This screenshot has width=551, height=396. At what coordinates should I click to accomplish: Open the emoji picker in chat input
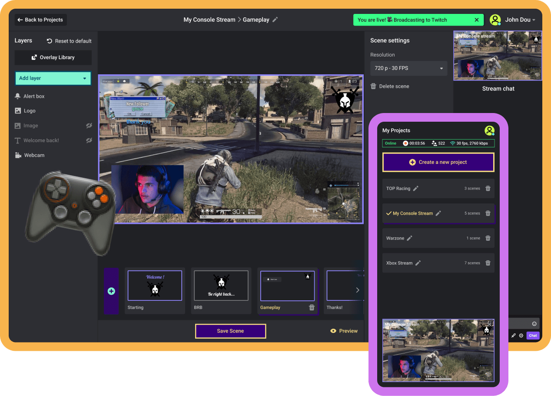tap(534, 324)
